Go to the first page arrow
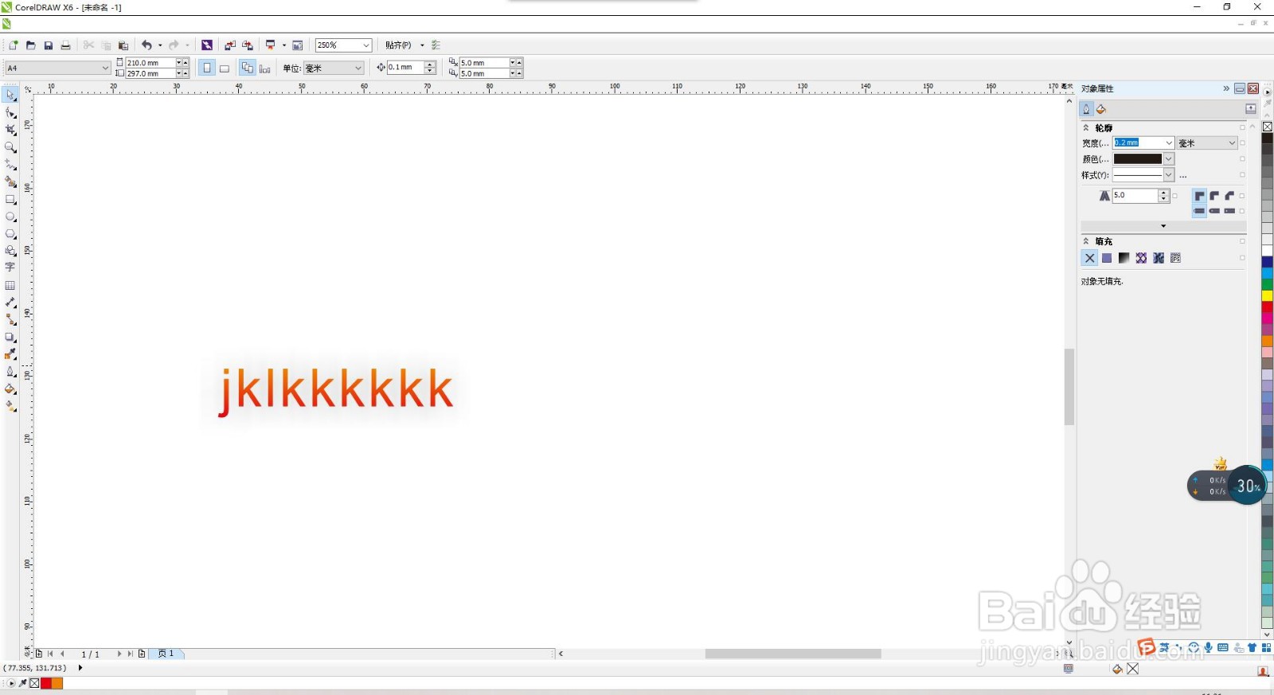This screenshot has width=1274, height=695. [x=51, y=654]
